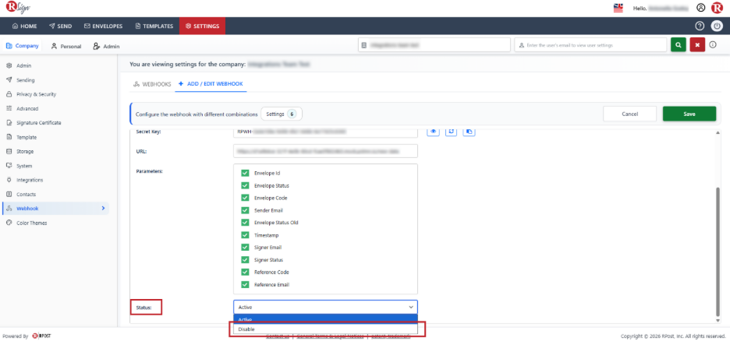Uncheck the Envelope Id parameter
The height and width of the screenshot is (341, 730).
pyautogui.click(x=245, y=174)
